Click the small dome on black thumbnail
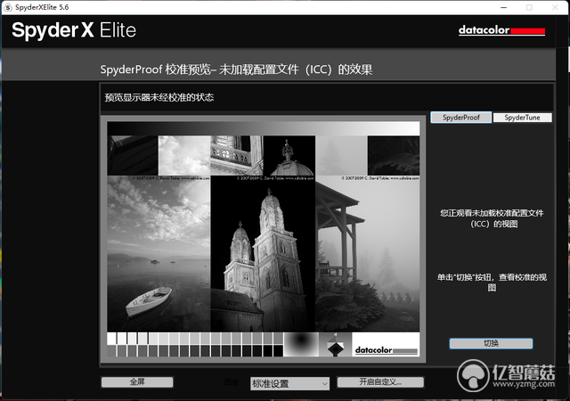Image resolution: width=570 pixels, height=401 pixels. [x=289, y=155]
